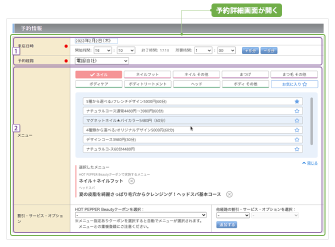Remove the ヘッドスパ基本コース selected menu
Image resolution: width=335 pixels, height=247 pixels.
pos(229,194)
